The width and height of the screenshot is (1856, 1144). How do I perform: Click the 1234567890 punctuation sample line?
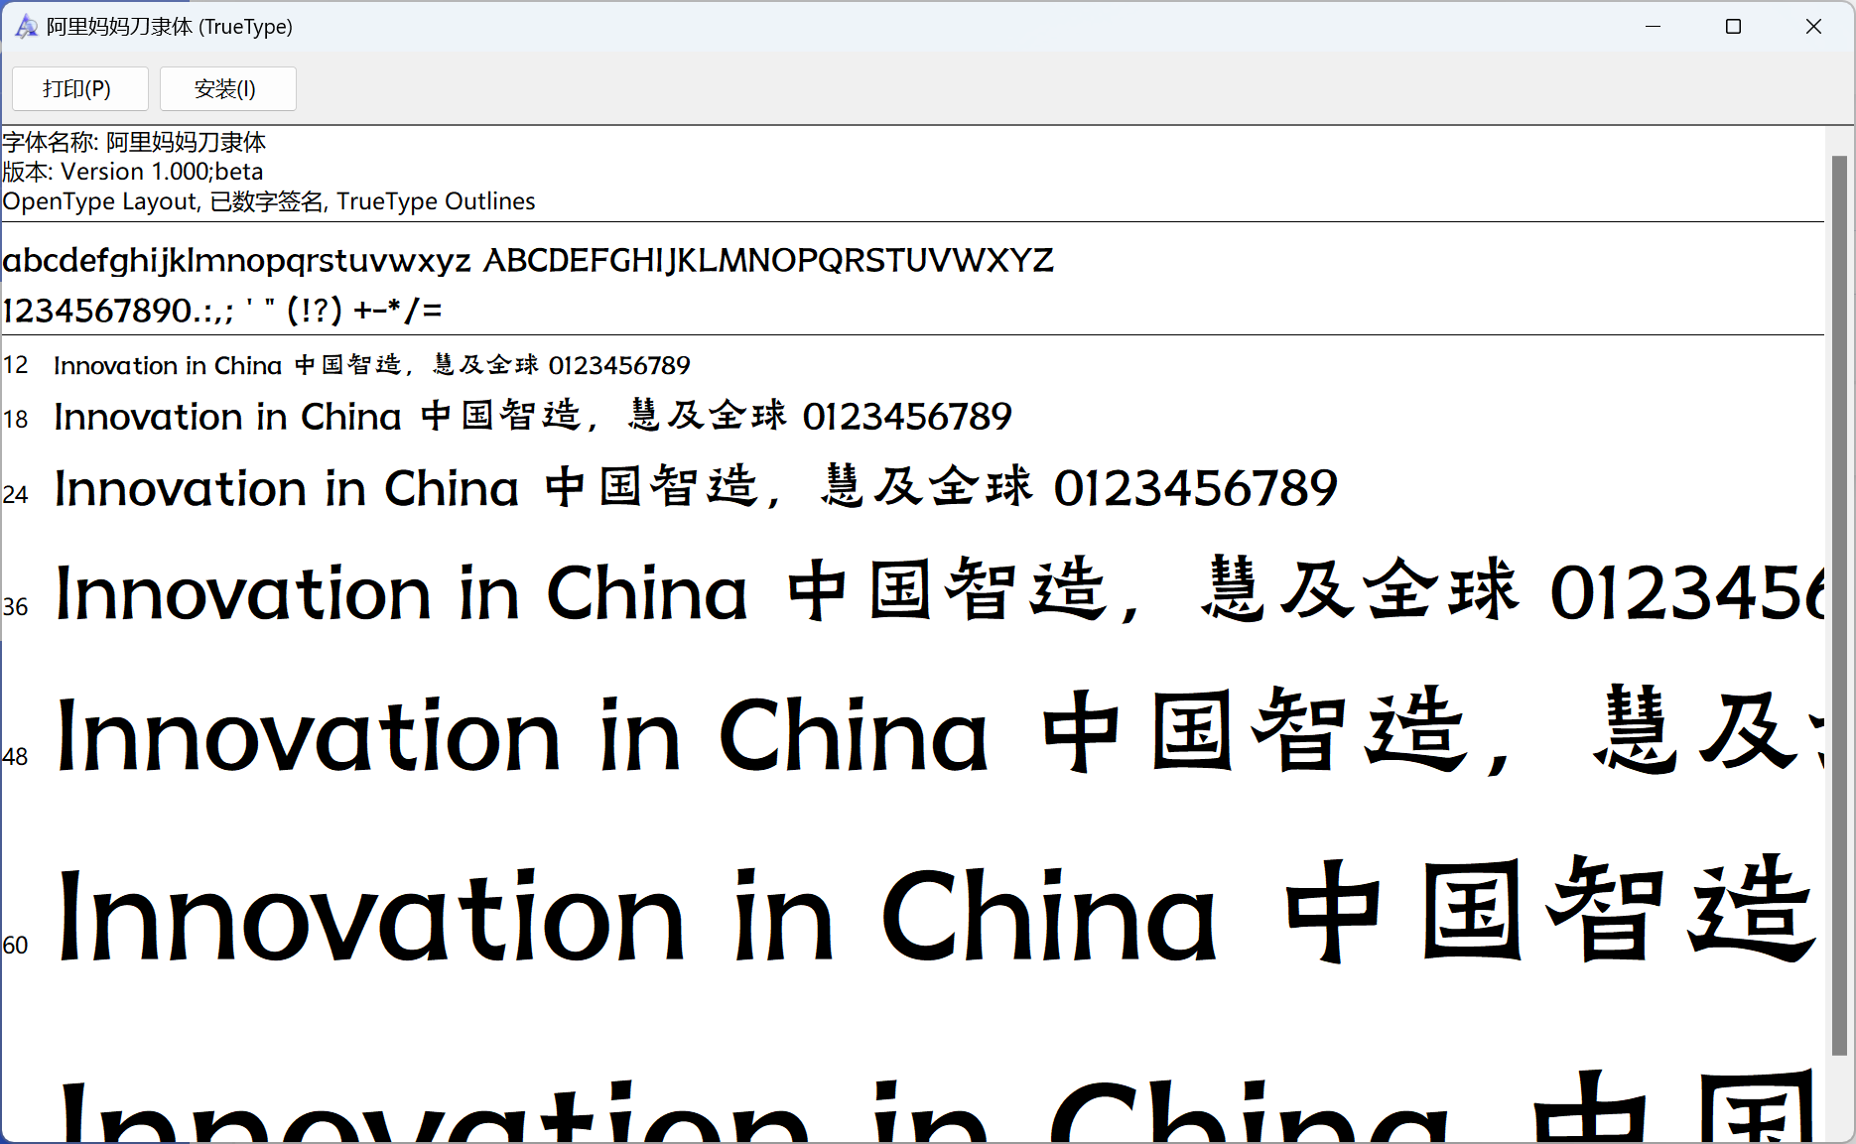pyautogui.click(x=222, y=311)
